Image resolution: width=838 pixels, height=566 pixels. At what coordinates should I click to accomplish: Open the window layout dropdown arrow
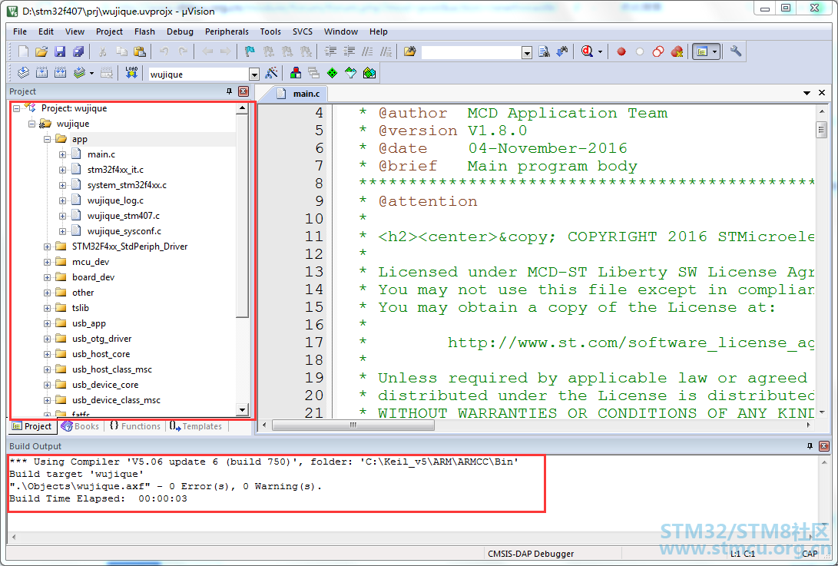714,52
